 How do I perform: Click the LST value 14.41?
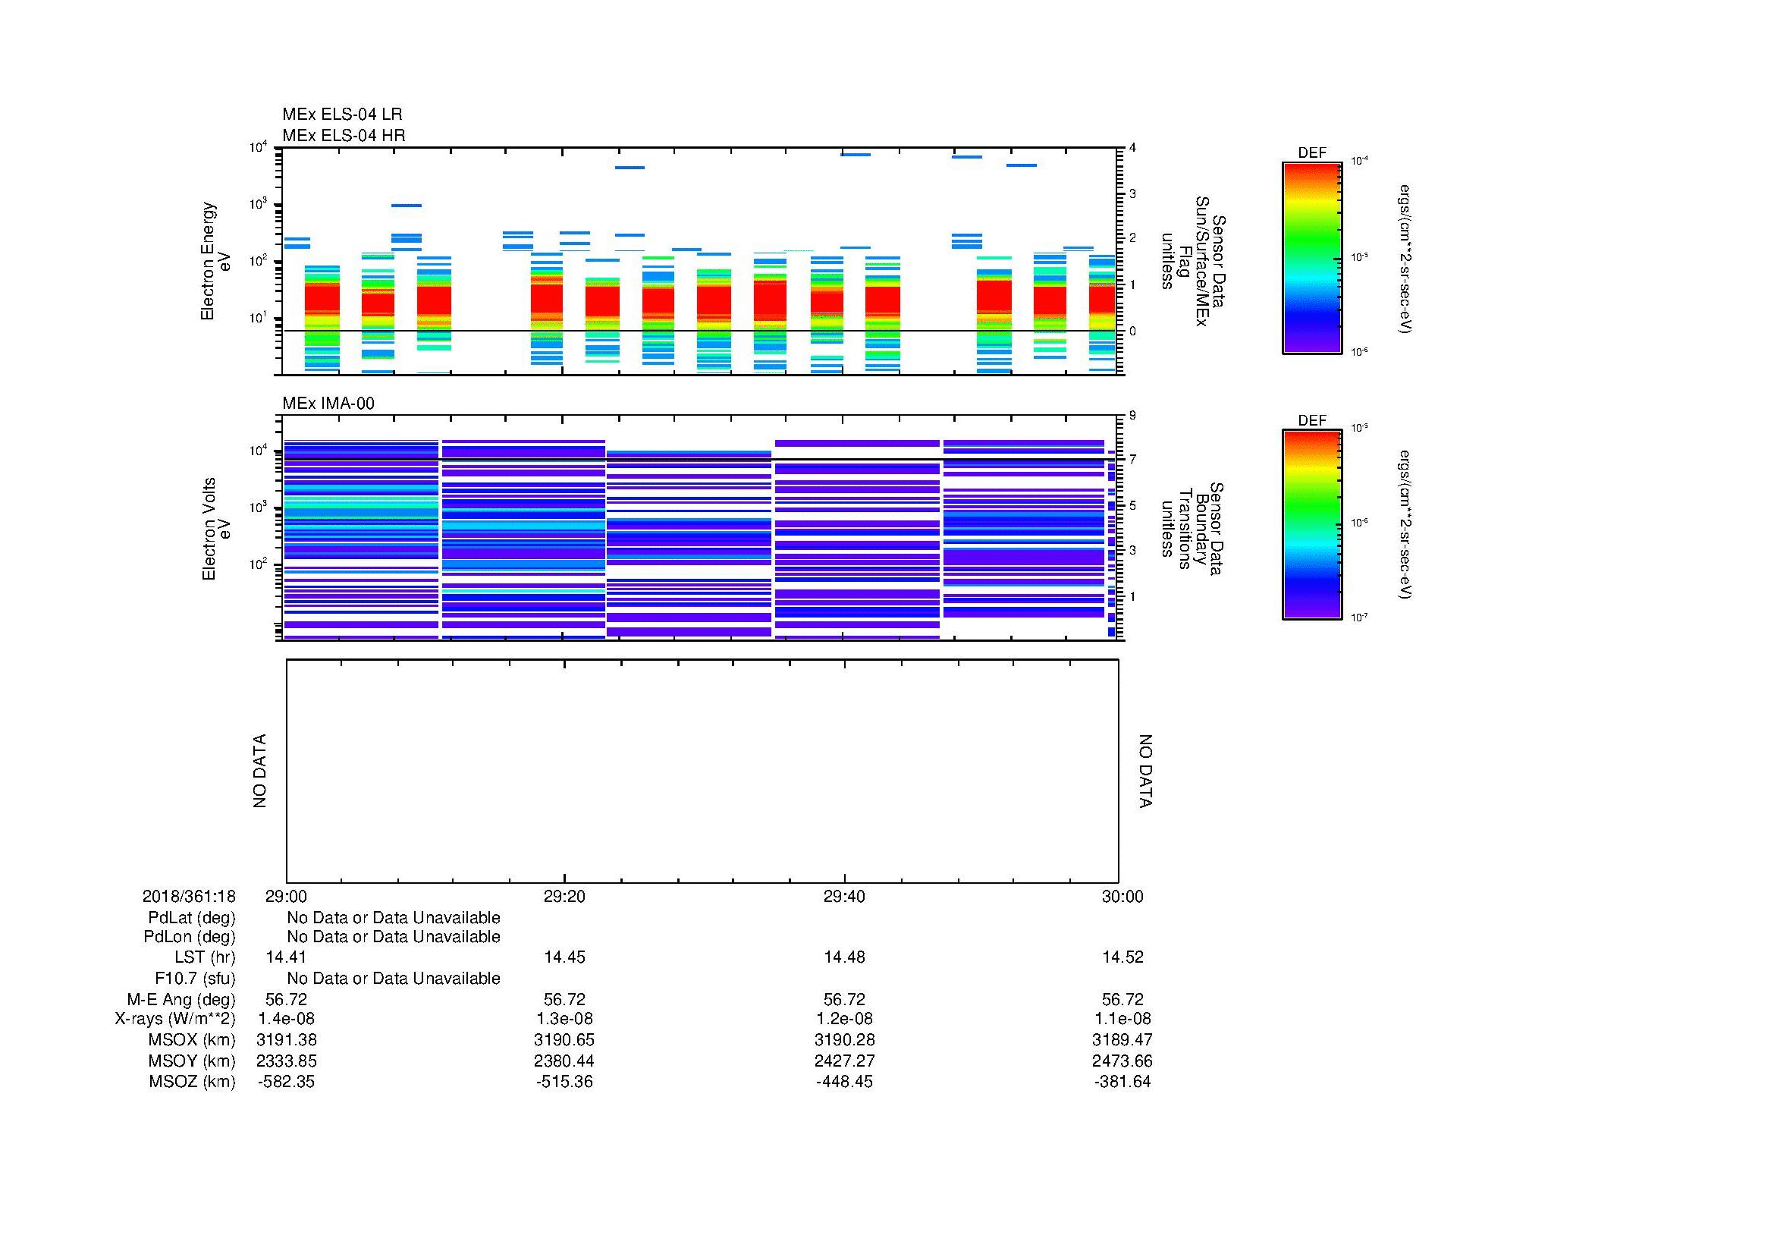tap(286, 957)
